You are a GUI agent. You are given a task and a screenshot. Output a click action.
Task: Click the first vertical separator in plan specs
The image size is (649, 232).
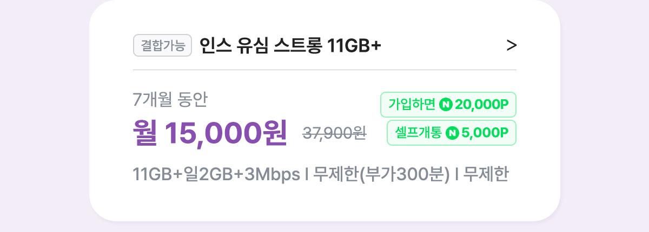point(307,175)
